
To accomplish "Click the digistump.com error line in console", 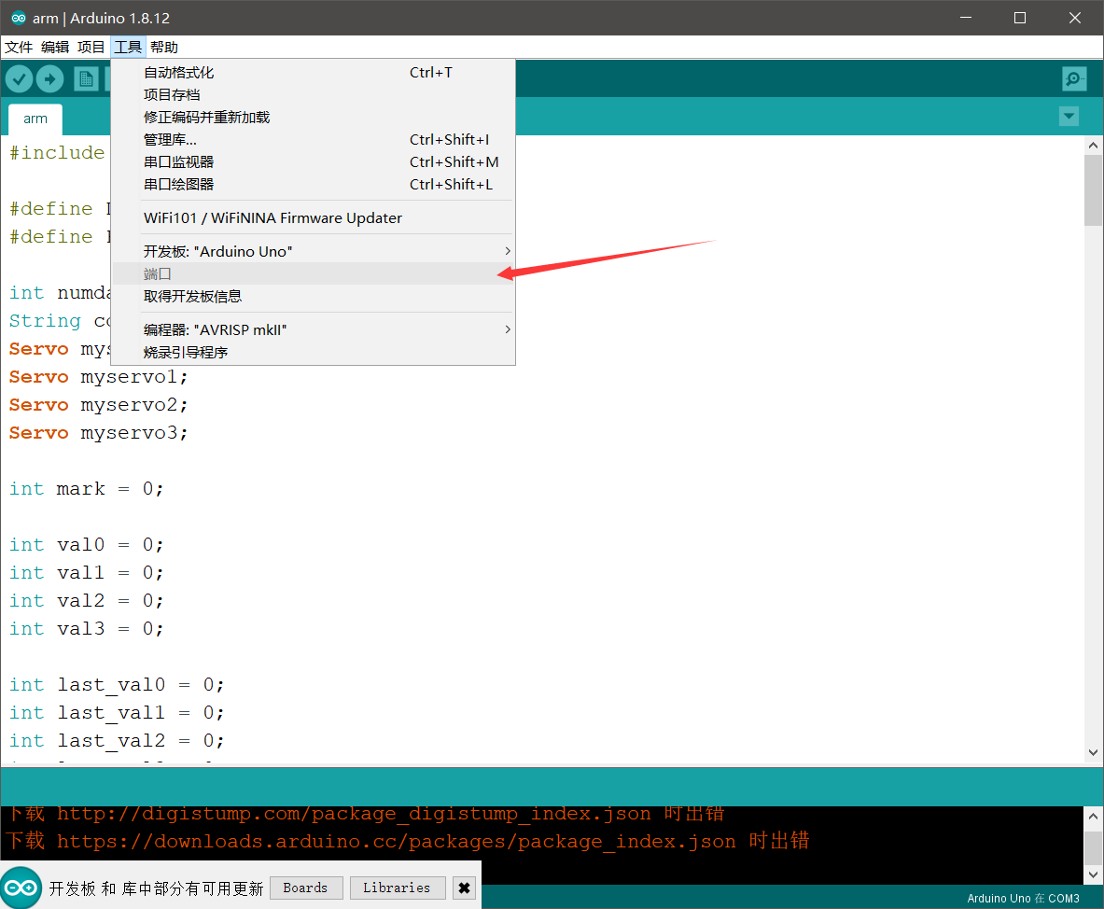I will click(x=365, y=813).
